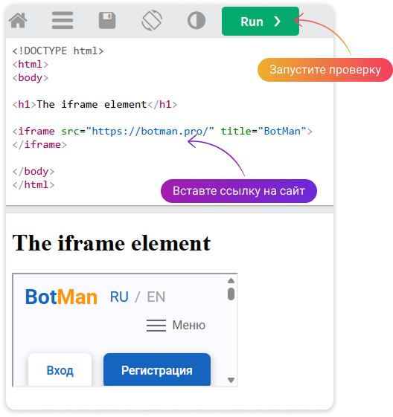Screen dimensions: 393x417
Task: Open the hamburger menu icon in toolbar
Action: pyautogui.click(x=63, y=20)
